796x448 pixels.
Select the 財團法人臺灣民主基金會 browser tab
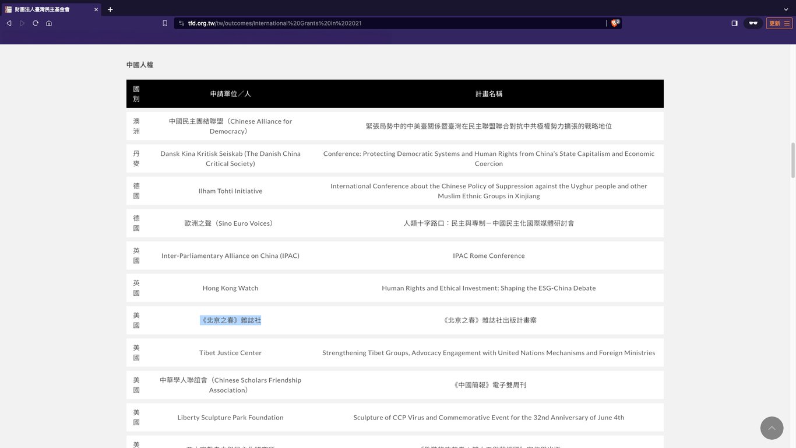[x=51, y=9]
